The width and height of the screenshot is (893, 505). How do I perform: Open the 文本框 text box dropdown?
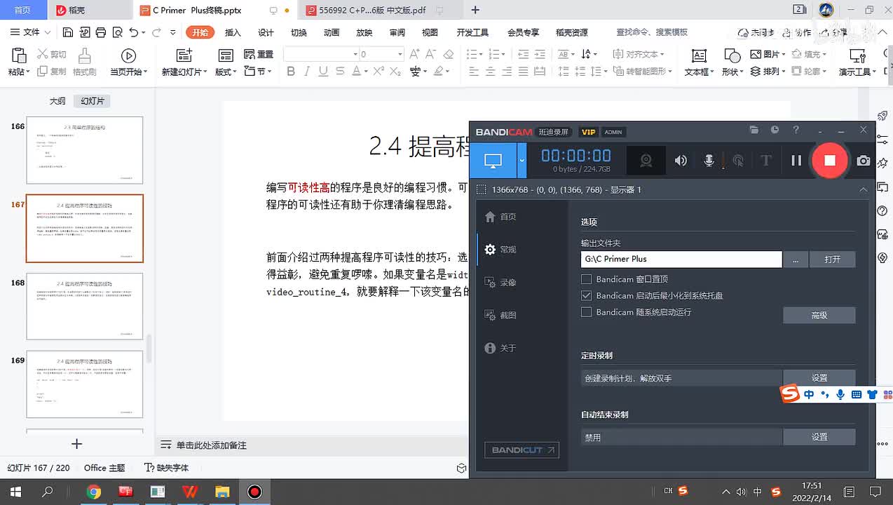coord(699,72)
